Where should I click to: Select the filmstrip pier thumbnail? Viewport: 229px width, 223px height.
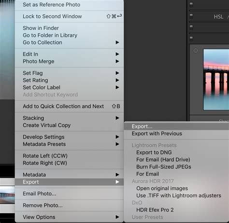click(x=7, y=195)
